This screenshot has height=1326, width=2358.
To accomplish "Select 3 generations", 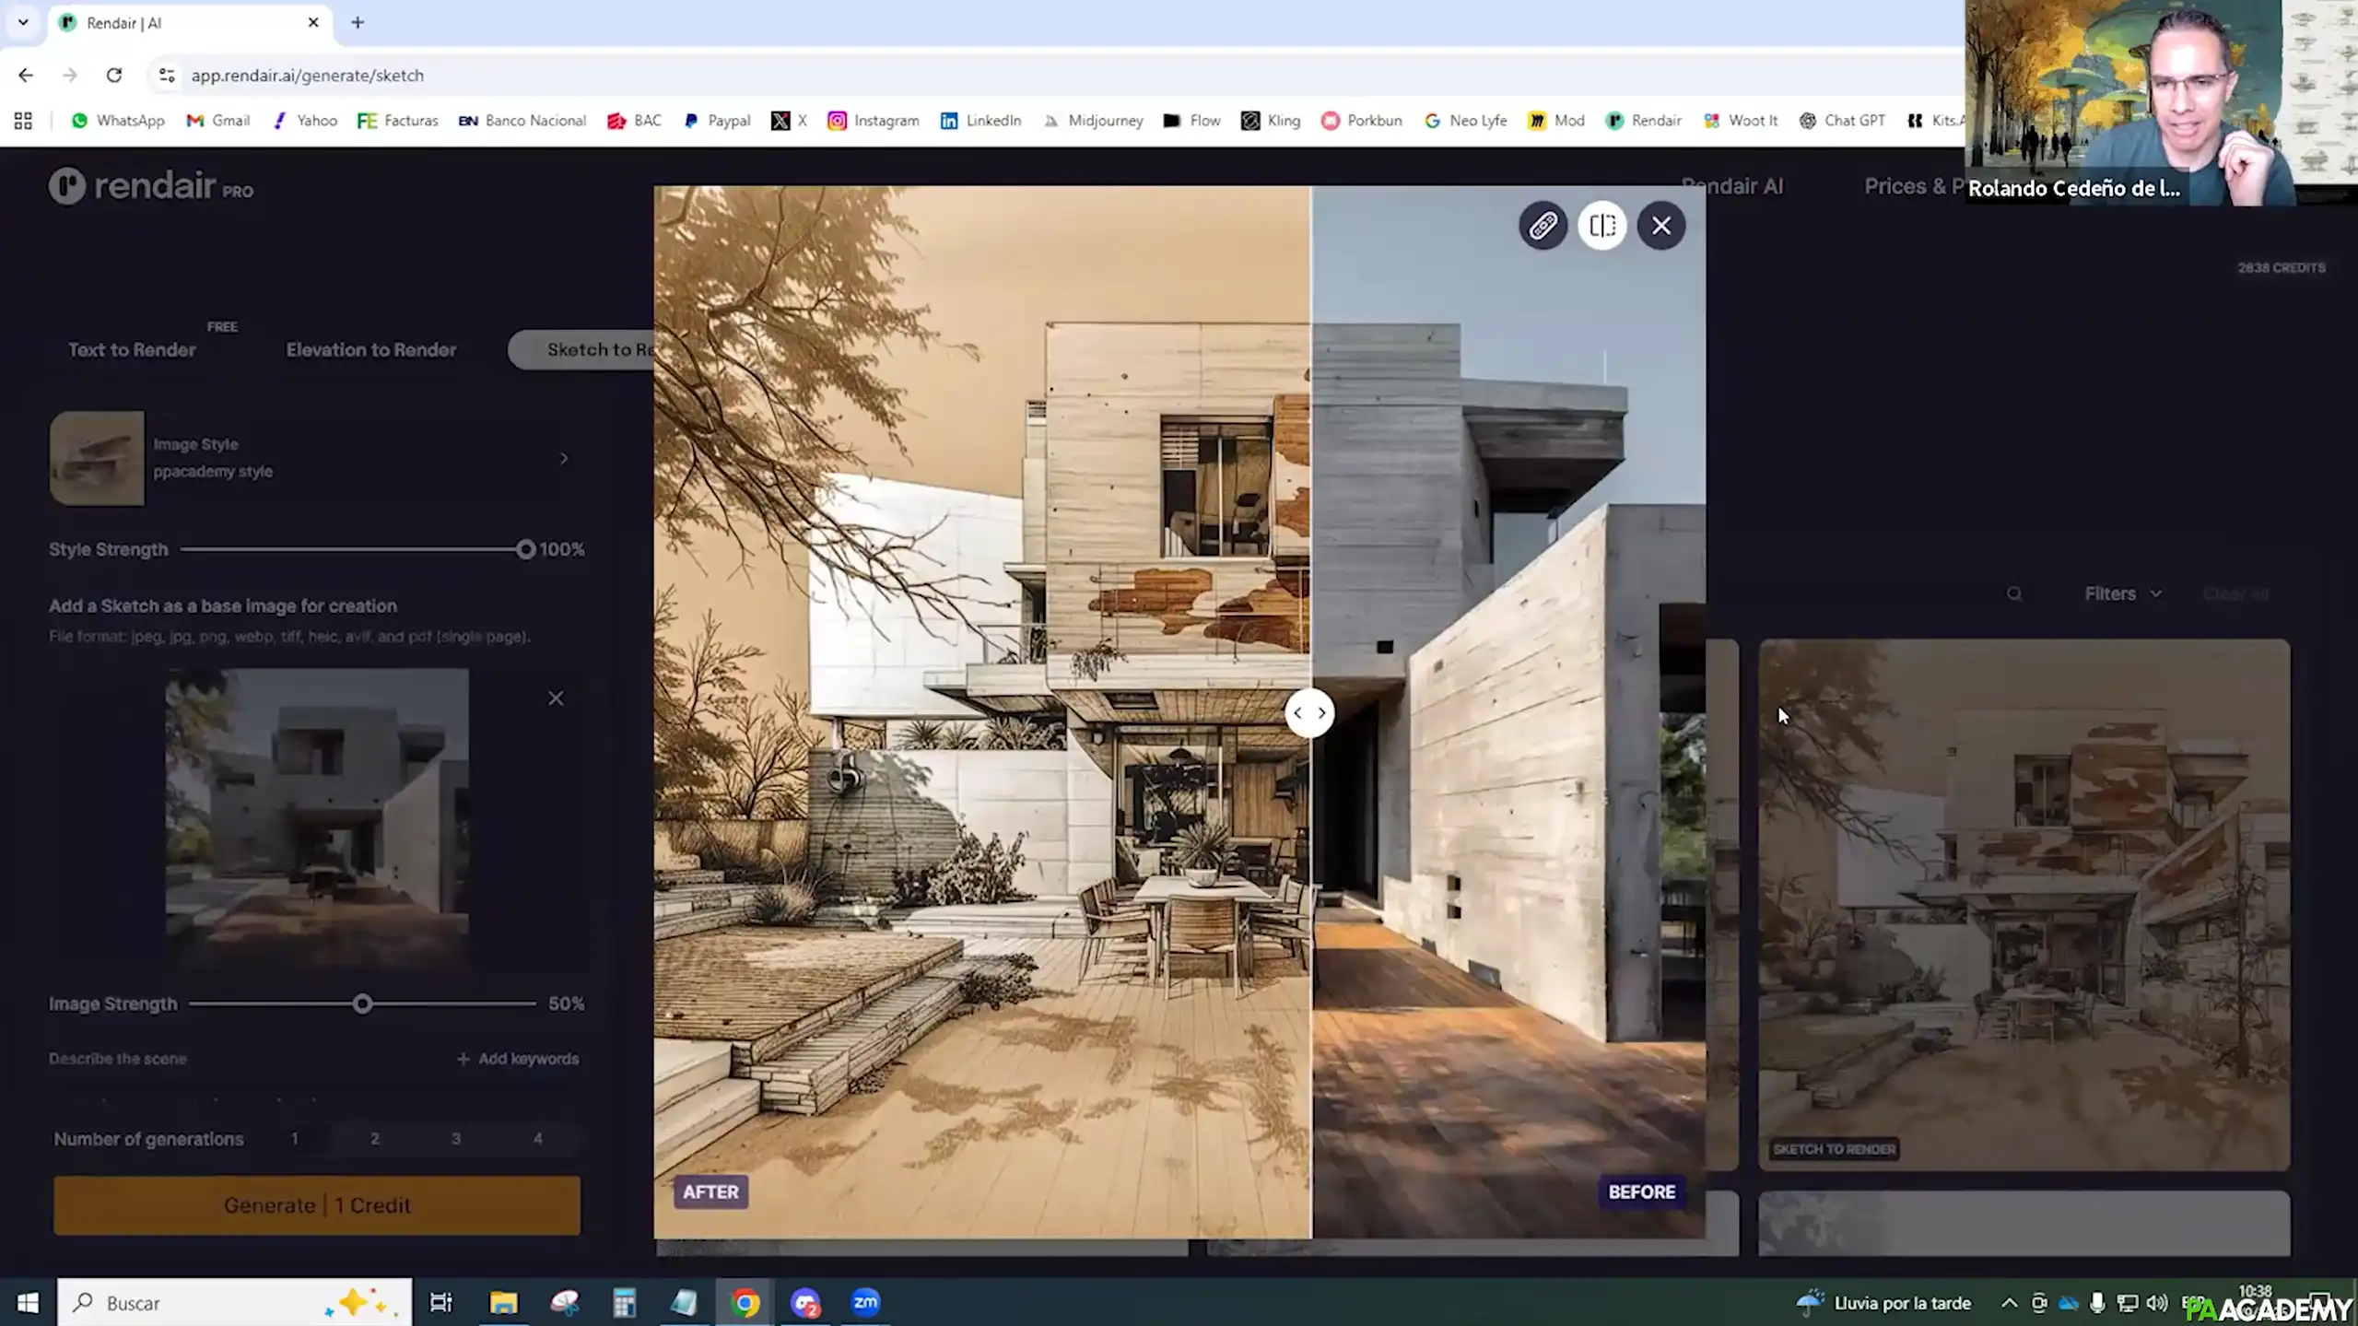I will pos(456,1138).
